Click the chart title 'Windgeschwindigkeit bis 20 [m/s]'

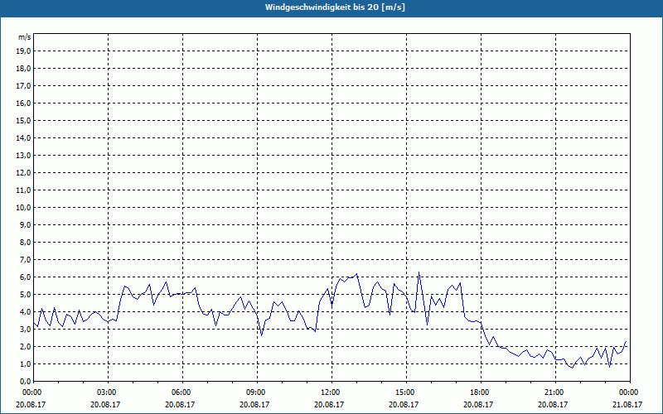click(x=335, y=7)
